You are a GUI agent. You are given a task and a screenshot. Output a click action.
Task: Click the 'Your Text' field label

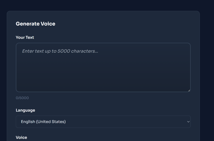tap(25, 37)
